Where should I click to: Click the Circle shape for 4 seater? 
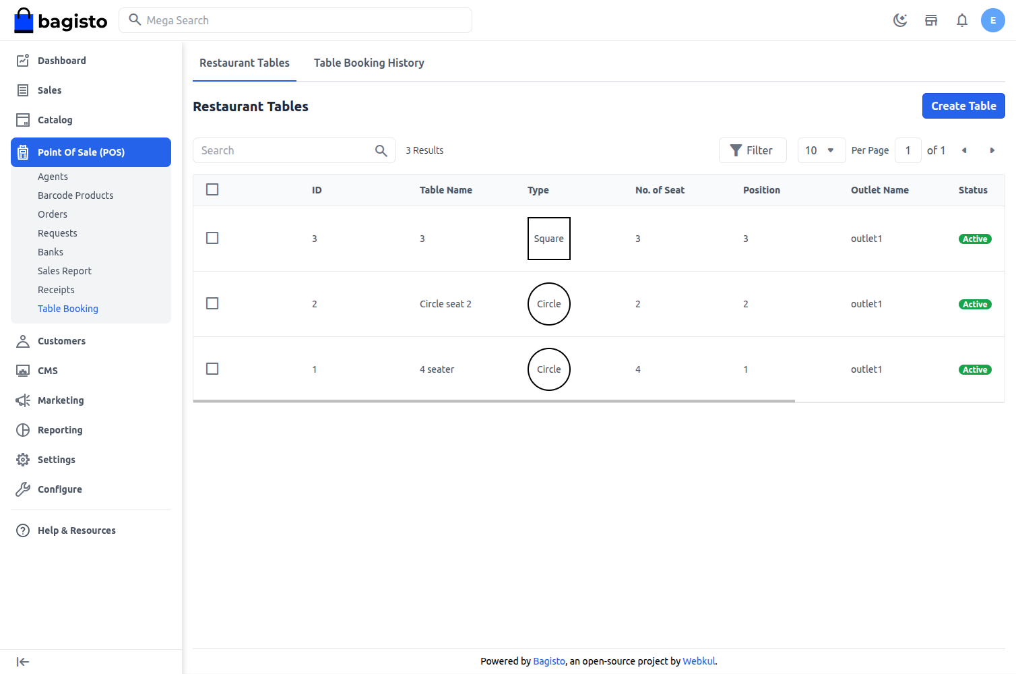click(549, 369)
